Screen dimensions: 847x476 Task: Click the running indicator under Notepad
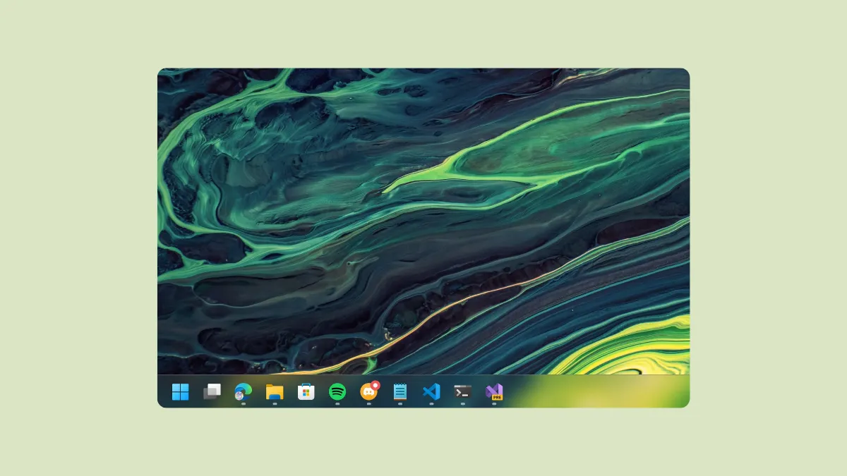[399, 402]
